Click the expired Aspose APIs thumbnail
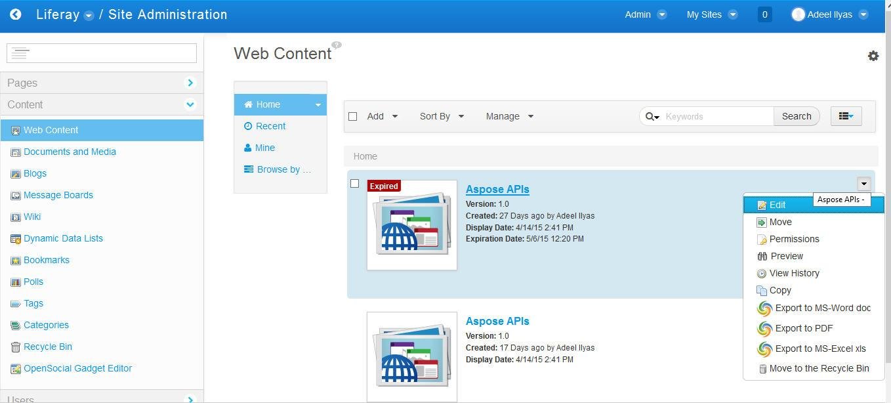Viewport: 891px width, 403px height. 412,225
